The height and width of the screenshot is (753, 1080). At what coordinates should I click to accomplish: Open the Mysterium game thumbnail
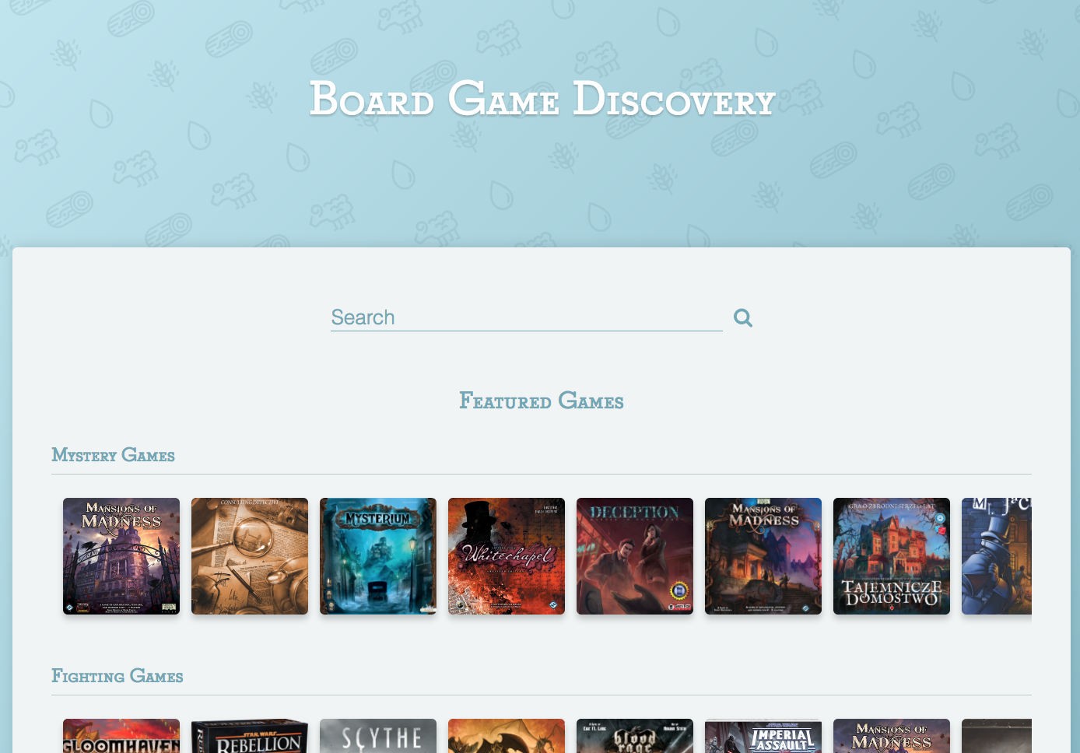[377, 555]
